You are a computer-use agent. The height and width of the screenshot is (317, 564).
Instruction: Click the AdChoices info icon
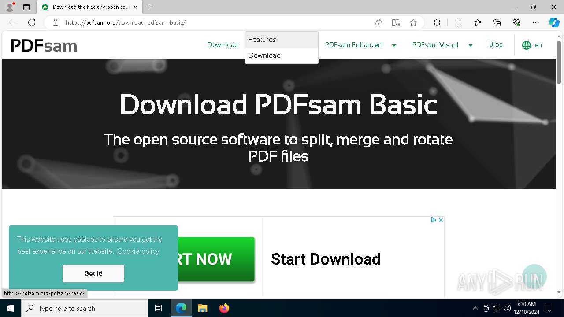pyautogui.click(x=434, y=220)
